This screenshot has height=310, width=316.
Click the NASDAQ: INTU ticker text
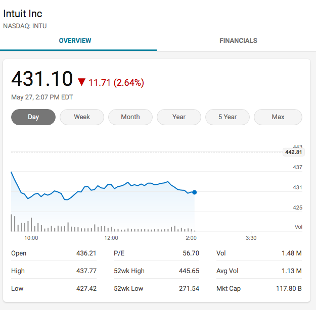[x=25, y=26]
